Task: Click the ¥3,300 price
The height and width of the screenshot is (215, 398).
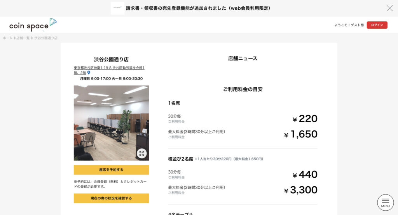Action: click(300, 190)
